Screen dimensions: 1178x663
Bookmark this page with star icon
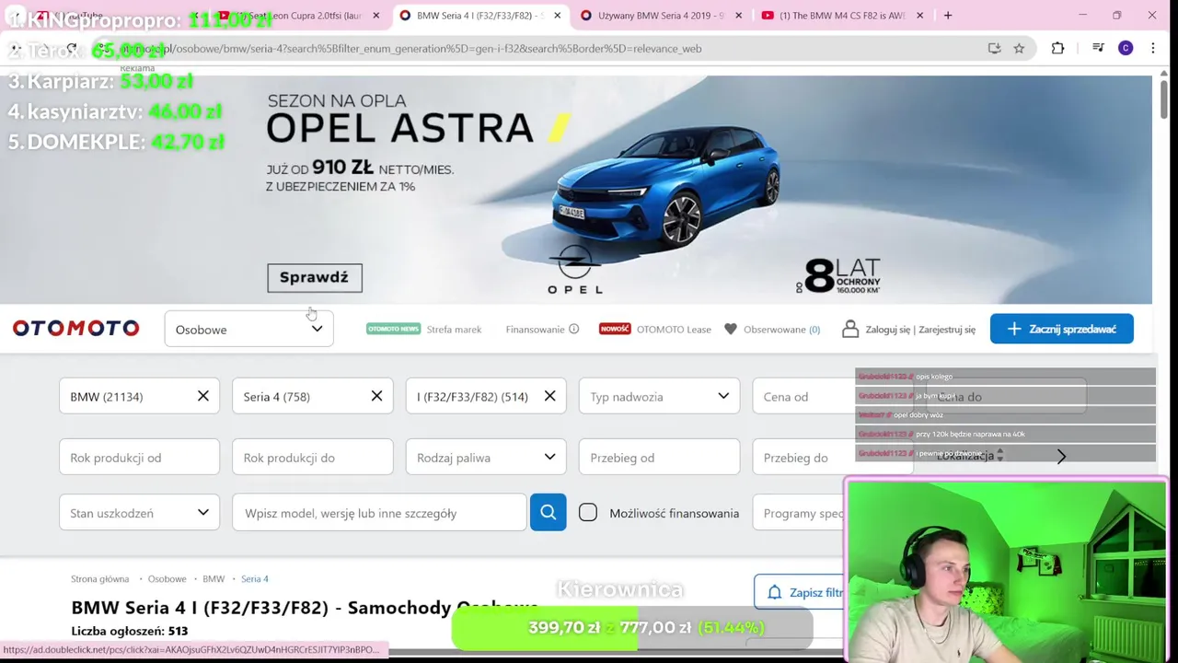(1019, 48)
